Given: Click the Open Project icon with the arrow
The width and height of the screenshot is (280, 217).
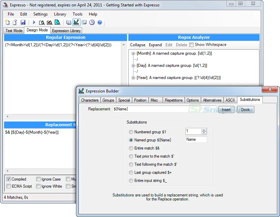Looking at the screenshot, I should (15, 22).
